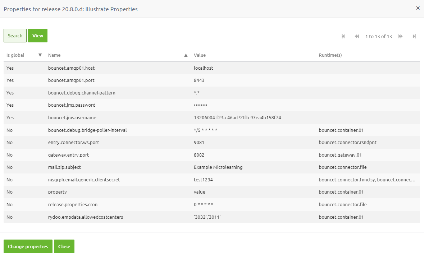424x255 pixels.
Task: Select the masked bouncet.jms.password value
Action: click(x=201, y=105)
